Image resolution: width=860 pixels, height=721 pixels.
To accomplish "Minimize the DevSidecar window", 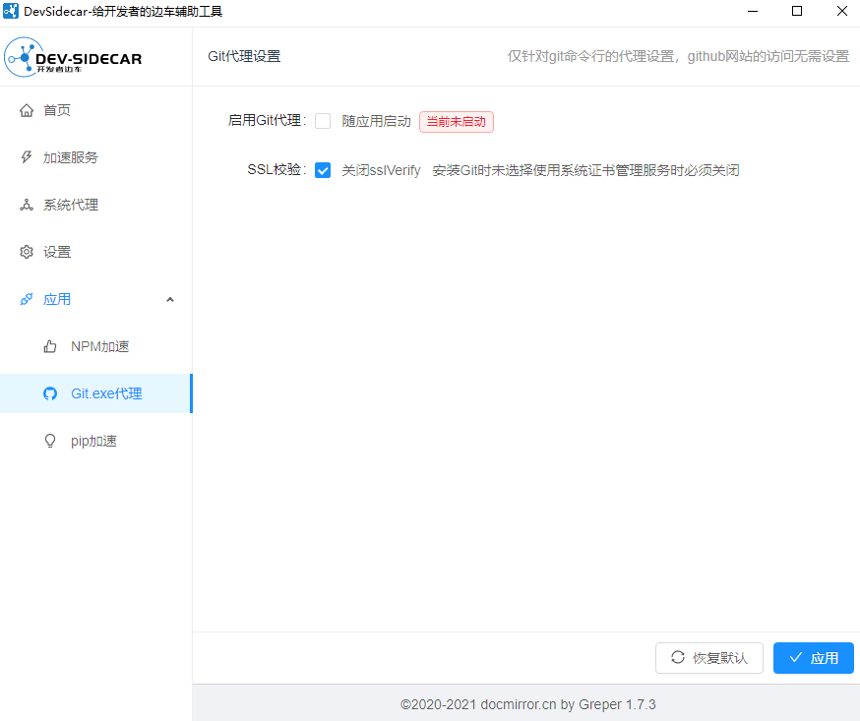I will pos(753,11).
